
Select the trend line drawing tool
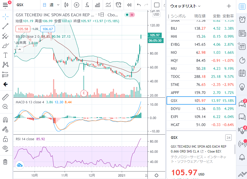tap(5, 26)
